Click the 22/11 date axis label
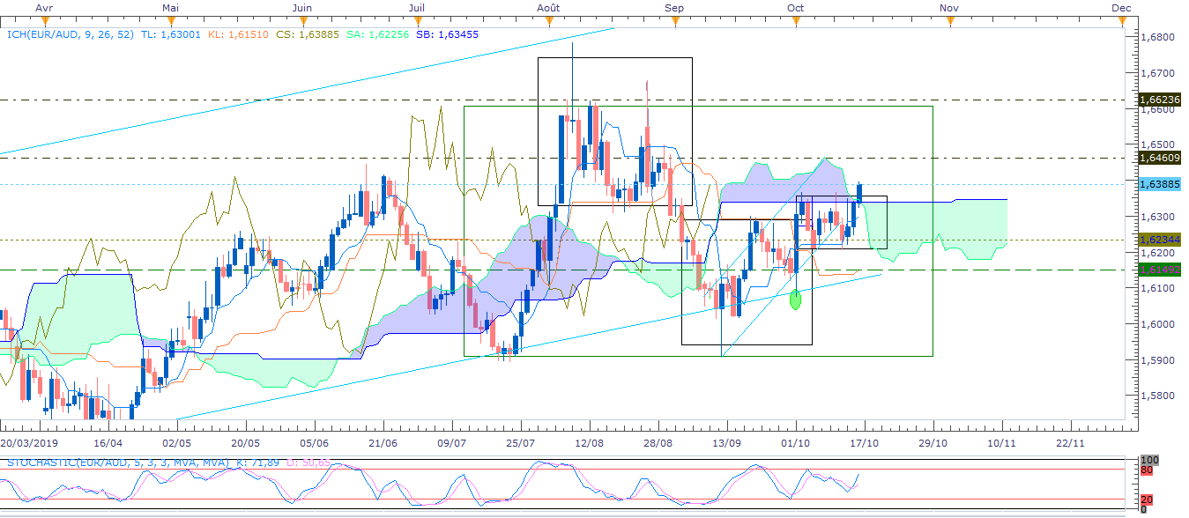Screen dimensions: 1189x518 1070,445
